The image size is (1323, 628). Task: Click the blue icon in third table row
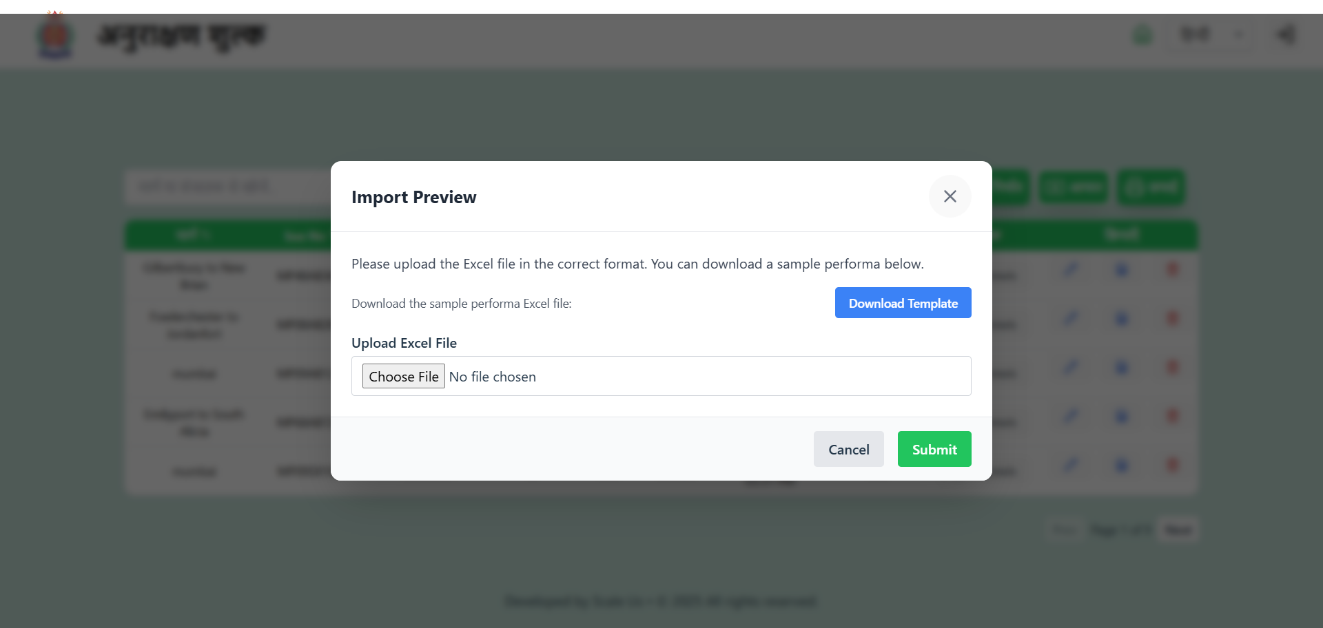tap(1122, 368)
